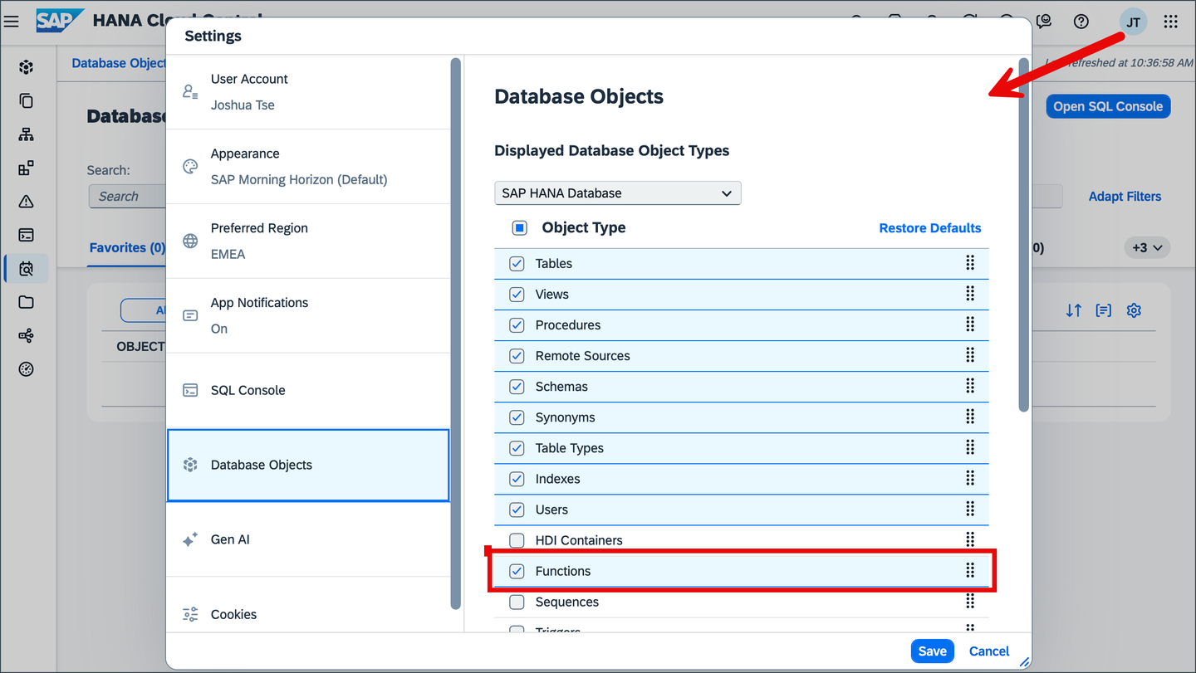The image size is (1196, 673).
Task: Open the hierarchy org chart icon in sidebar
Action: (x=27, y=134)
